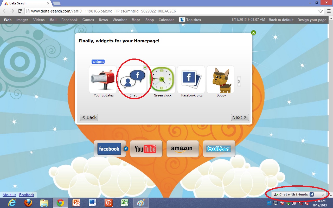This screenshot has width=333, height=208.
Task: Open File Explorer from taskbar
Action: [44, 203]
